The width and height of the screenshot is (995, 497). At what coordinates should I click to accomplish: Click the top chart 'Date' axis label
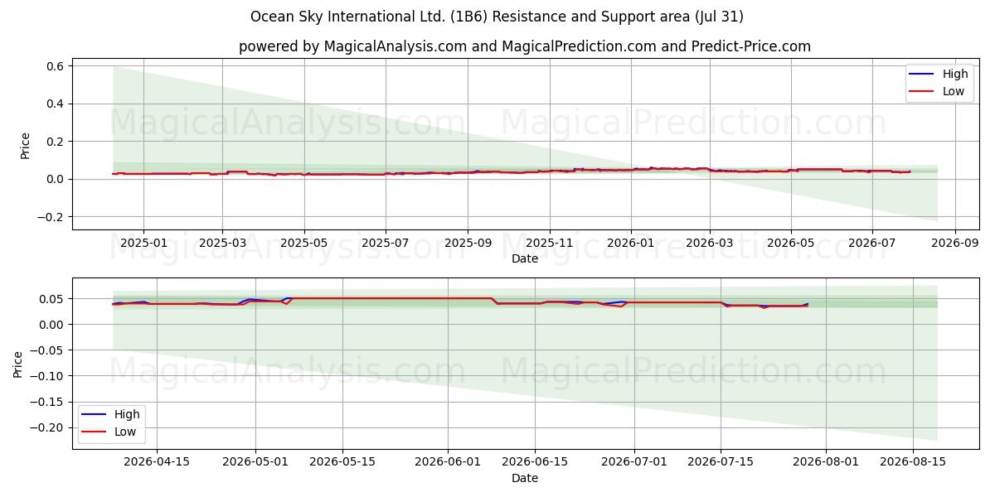(525, 258)
